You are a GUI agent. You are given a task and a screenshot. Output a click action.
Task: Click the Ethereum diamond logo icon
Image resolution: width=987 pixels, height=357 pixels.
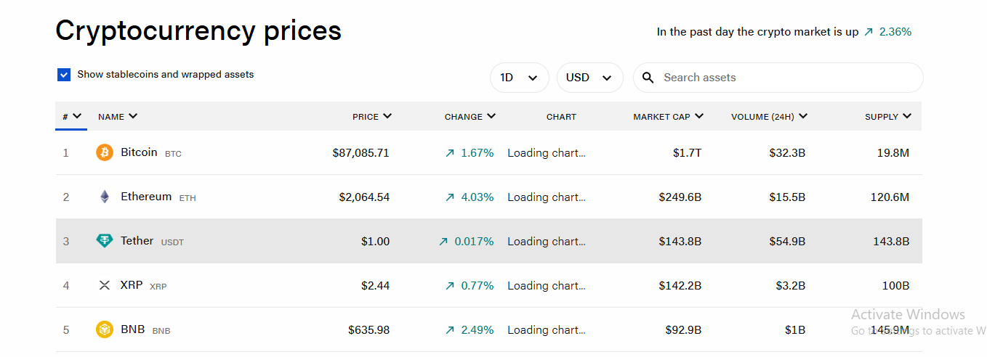(x=105, y=197)
